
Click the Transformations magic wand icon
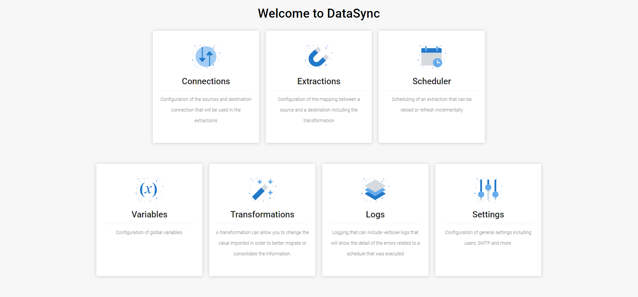[x=262, y=190]
